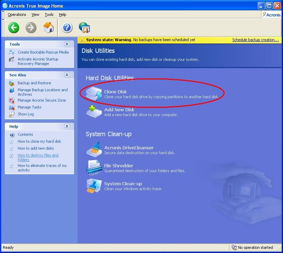The image size is (283, 253).
Task: Collapse the Tools sidebar panel
Action: [x=67, y=44]
